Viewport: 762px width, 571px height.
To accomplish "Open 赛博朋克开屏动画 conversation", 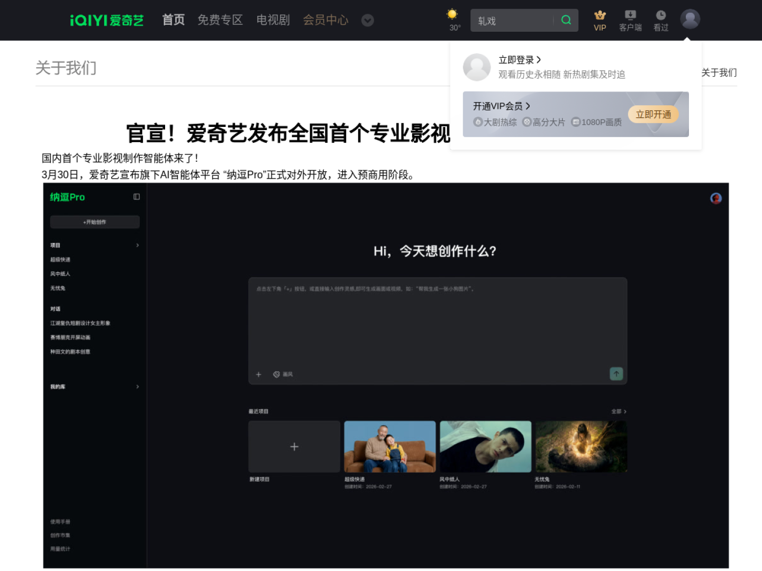I will (70, 337).
